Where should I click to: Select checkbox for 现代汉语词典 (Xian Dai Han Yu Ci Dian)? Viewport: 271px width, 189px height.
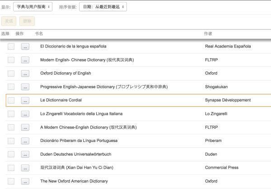(11, 168)
